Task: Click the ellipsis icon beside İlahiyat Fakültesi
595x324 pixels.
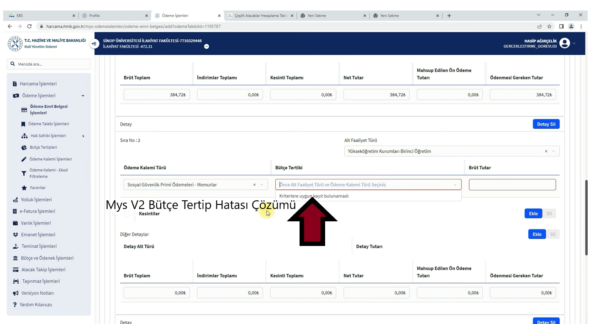Action: pyautogui.click(x=206, y=47)
